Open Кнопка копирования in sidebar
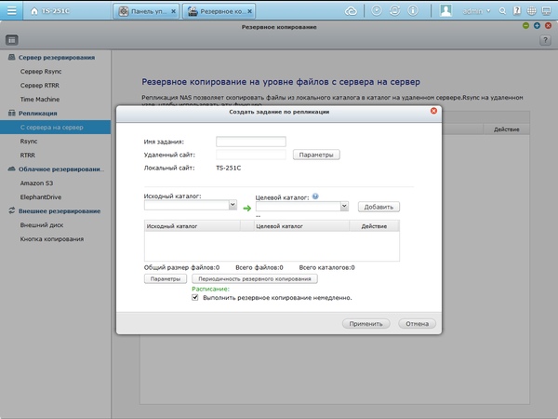The image size is (558, 419). tap(52, 239)
